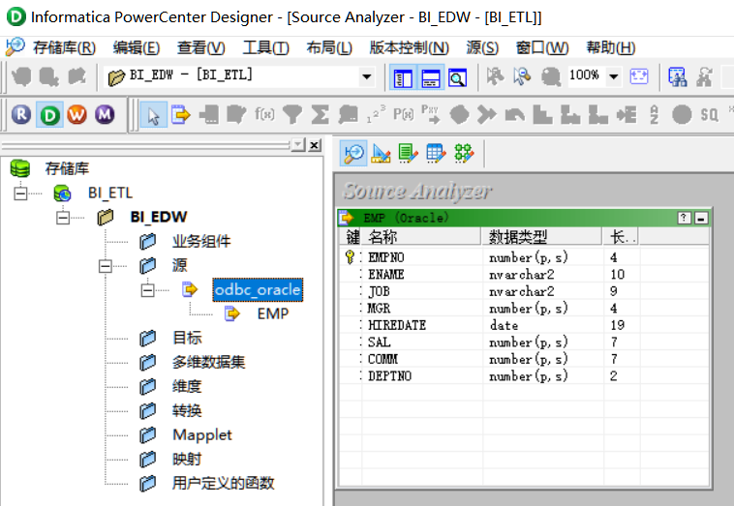Open the 帮助(H) menu
The height and width of the screenshot is (506, 734).
(611, 47)
